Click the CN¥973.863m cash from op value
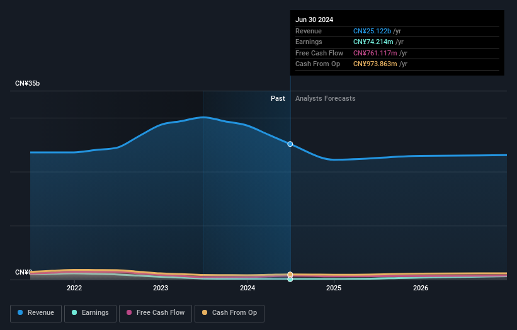The width and height of the screenshot is (517, 330). point(375,64)
